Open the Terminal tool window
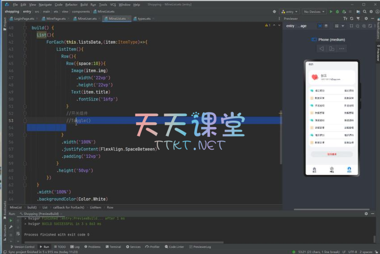 click(x=114, y=246)
